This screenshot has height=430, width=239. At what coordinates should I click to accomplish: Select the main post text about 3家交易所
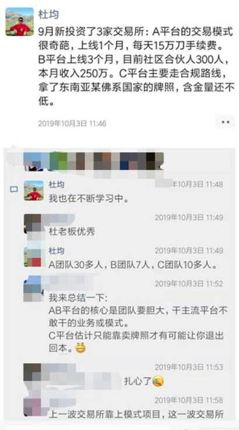pos(136,67)
